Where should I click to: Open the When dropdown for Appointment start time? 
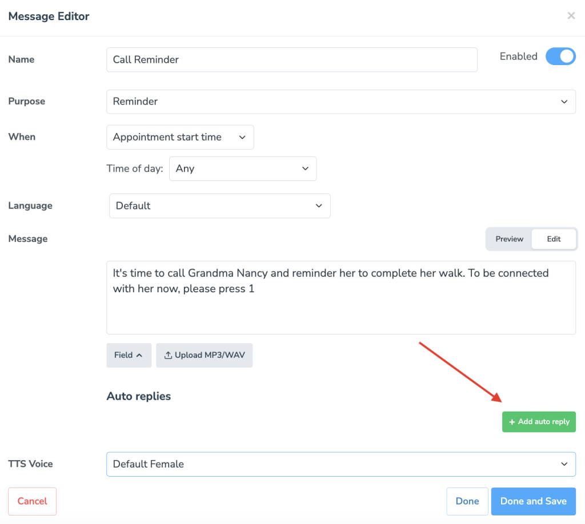click(180, 137)
